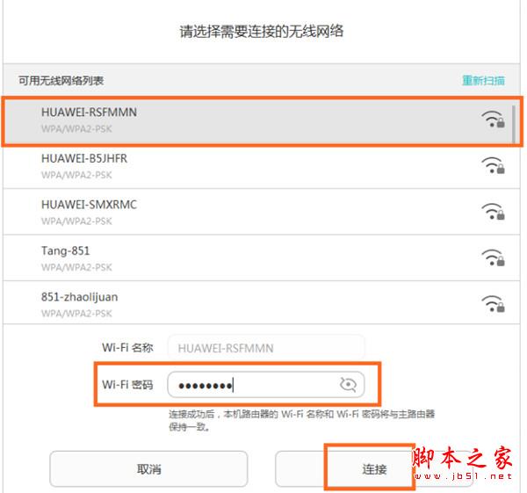Click the network list scrollbar
This screenshot has height=493, width=527.
pyautogui.click(x=514, y=124)
